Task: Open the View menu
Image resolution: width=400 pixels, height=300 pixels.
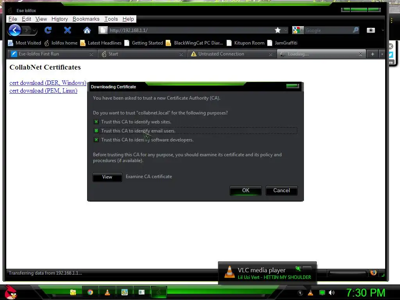Action: pyautogui.click(x=41, y=19)
